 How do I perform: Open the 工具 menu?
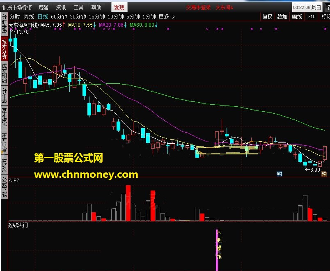78,7
